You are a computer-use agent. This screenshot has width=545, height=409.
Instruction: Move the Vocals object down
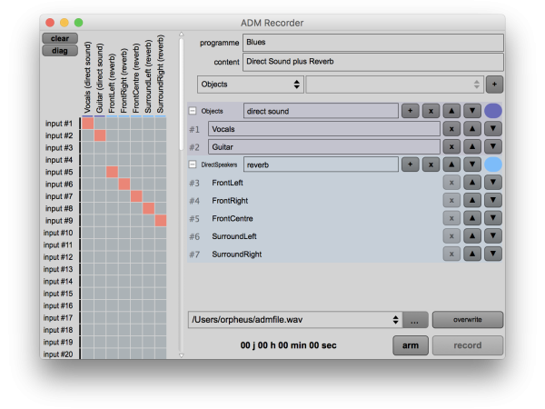[x=493, y=129]
